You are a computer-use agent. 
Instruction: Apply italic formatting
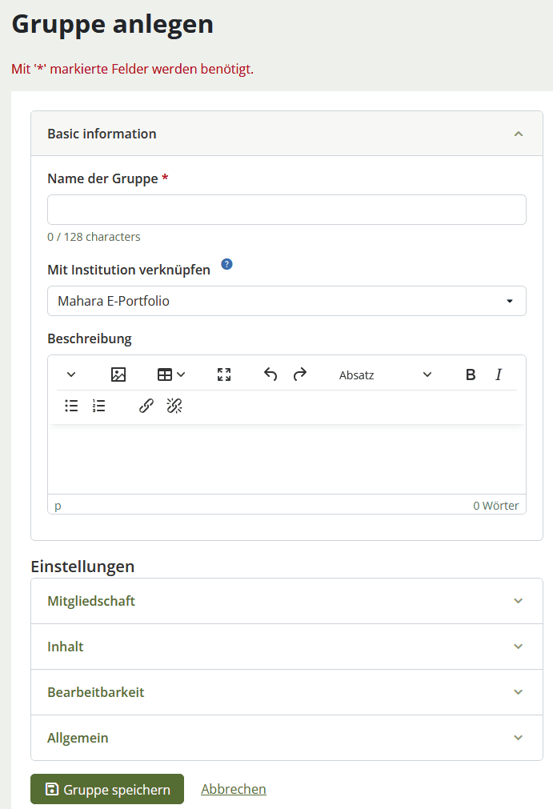pos(499,374)
